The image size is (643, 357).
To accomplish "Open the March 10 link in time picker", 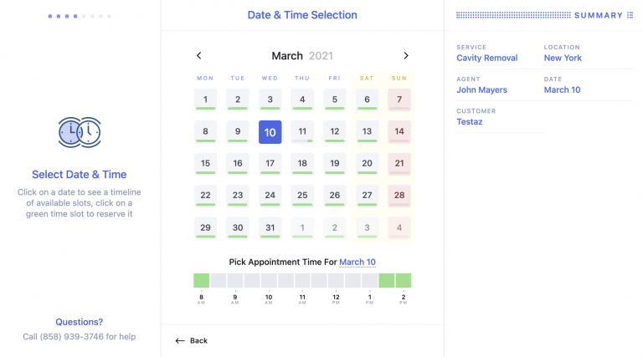I will [358, 262].
